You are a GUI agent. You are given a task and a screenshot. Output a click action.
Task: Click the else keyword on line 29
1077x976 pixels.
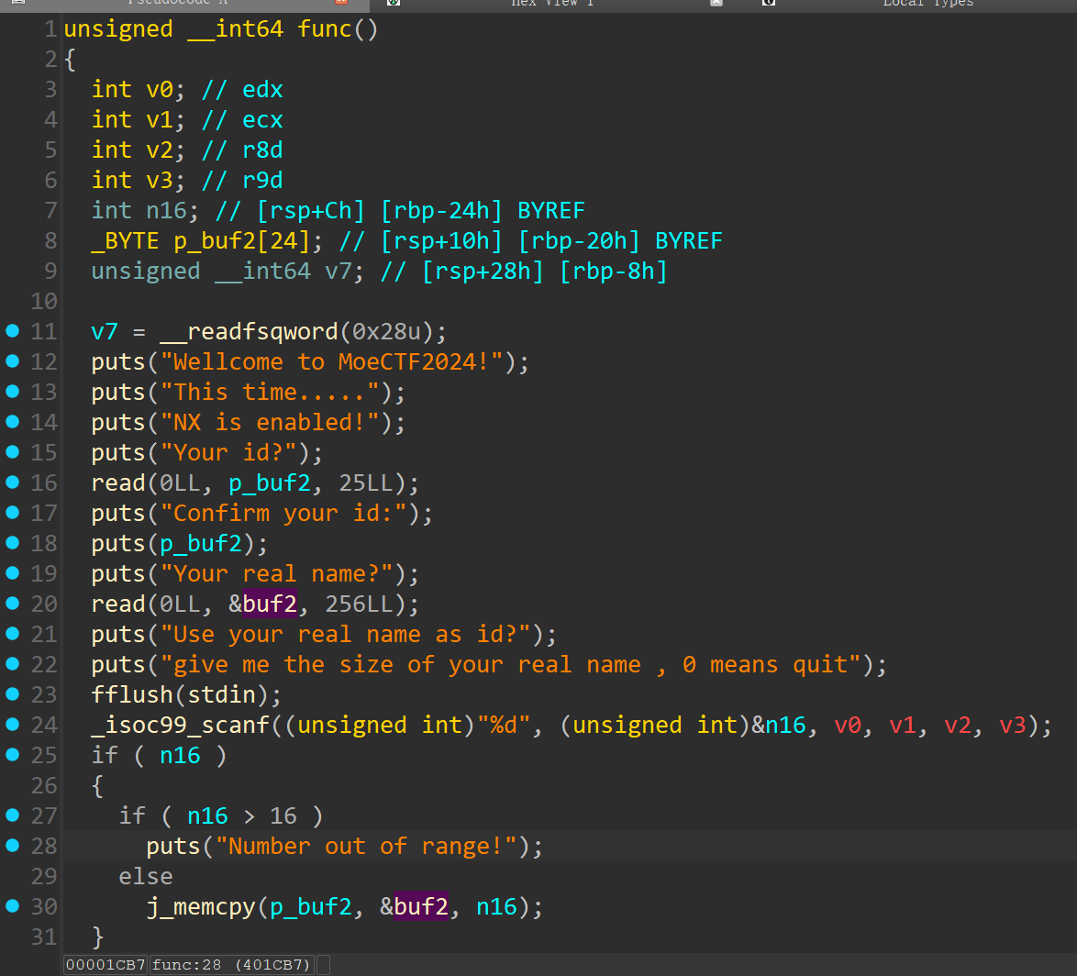146,875
